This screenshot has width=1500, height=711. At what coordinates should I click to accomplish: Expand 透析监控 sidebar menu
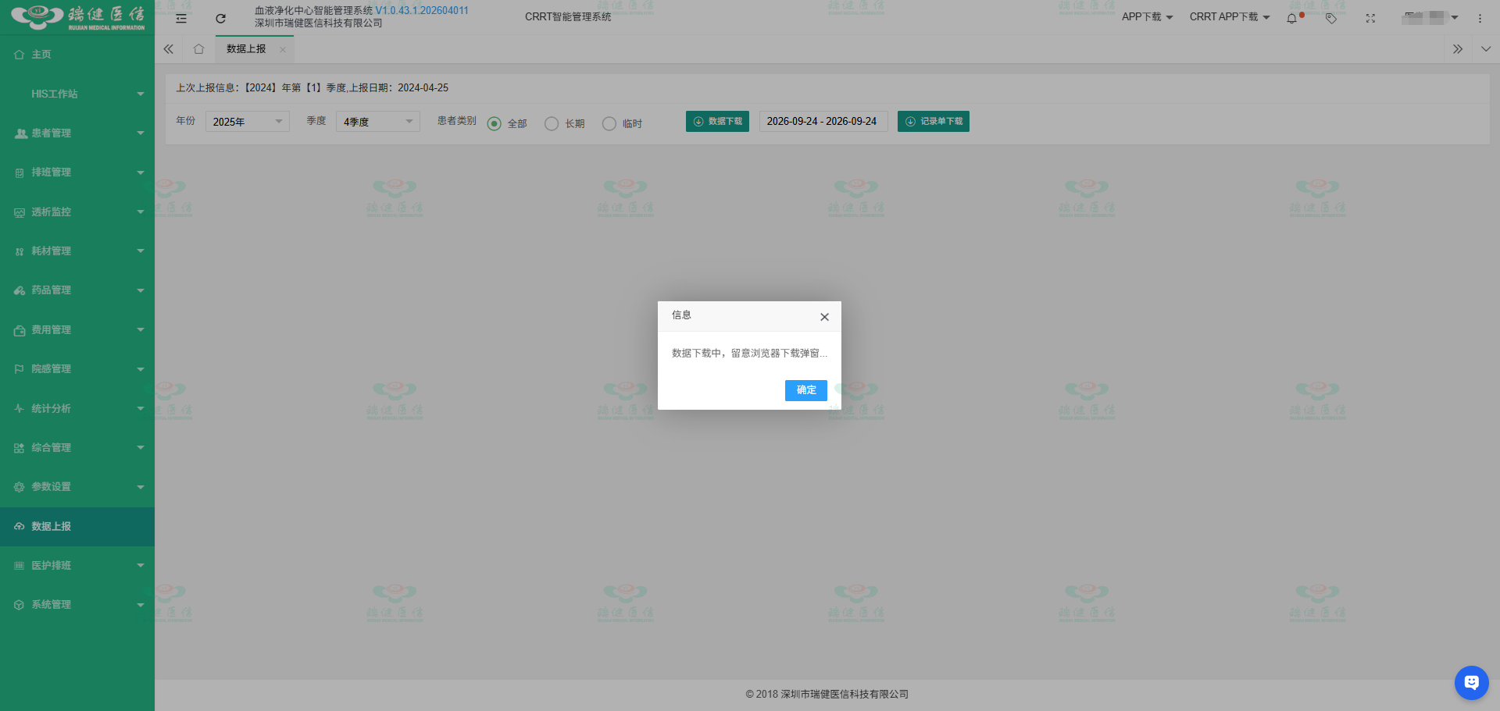click(x=77, y=212)
